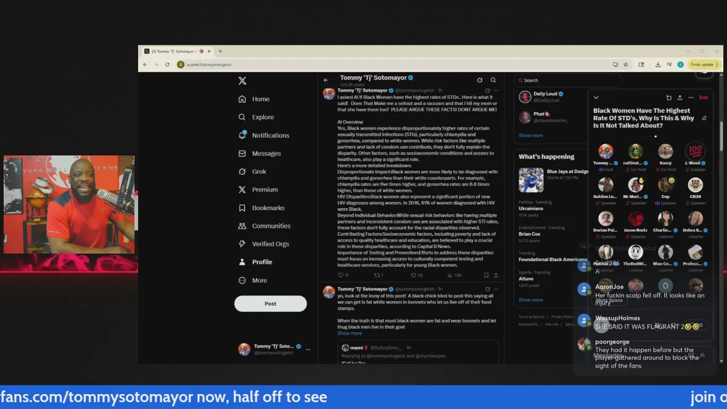This screenshot has width=727, height=409.
Task: Click the search icon in the profile header
Action: click(x=493, y=80)
